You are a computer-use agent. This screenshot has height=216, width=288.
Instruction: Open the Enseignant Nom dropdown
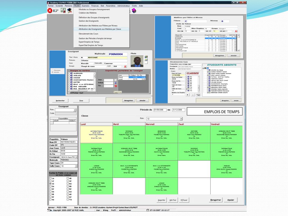75,110
